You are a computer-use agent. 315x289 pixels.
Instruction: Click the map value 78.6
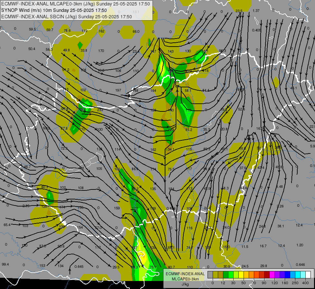67,31
